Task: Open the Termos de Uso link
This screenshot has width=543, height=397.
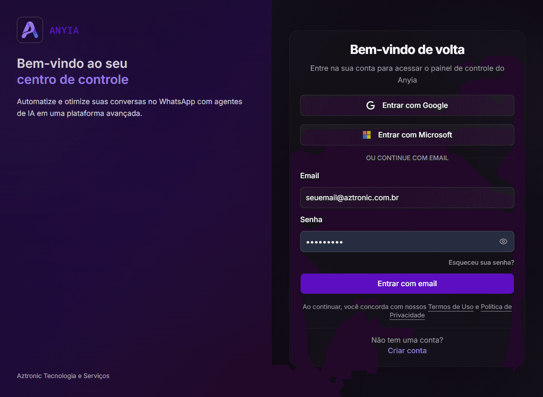Action: pos(451,307)
